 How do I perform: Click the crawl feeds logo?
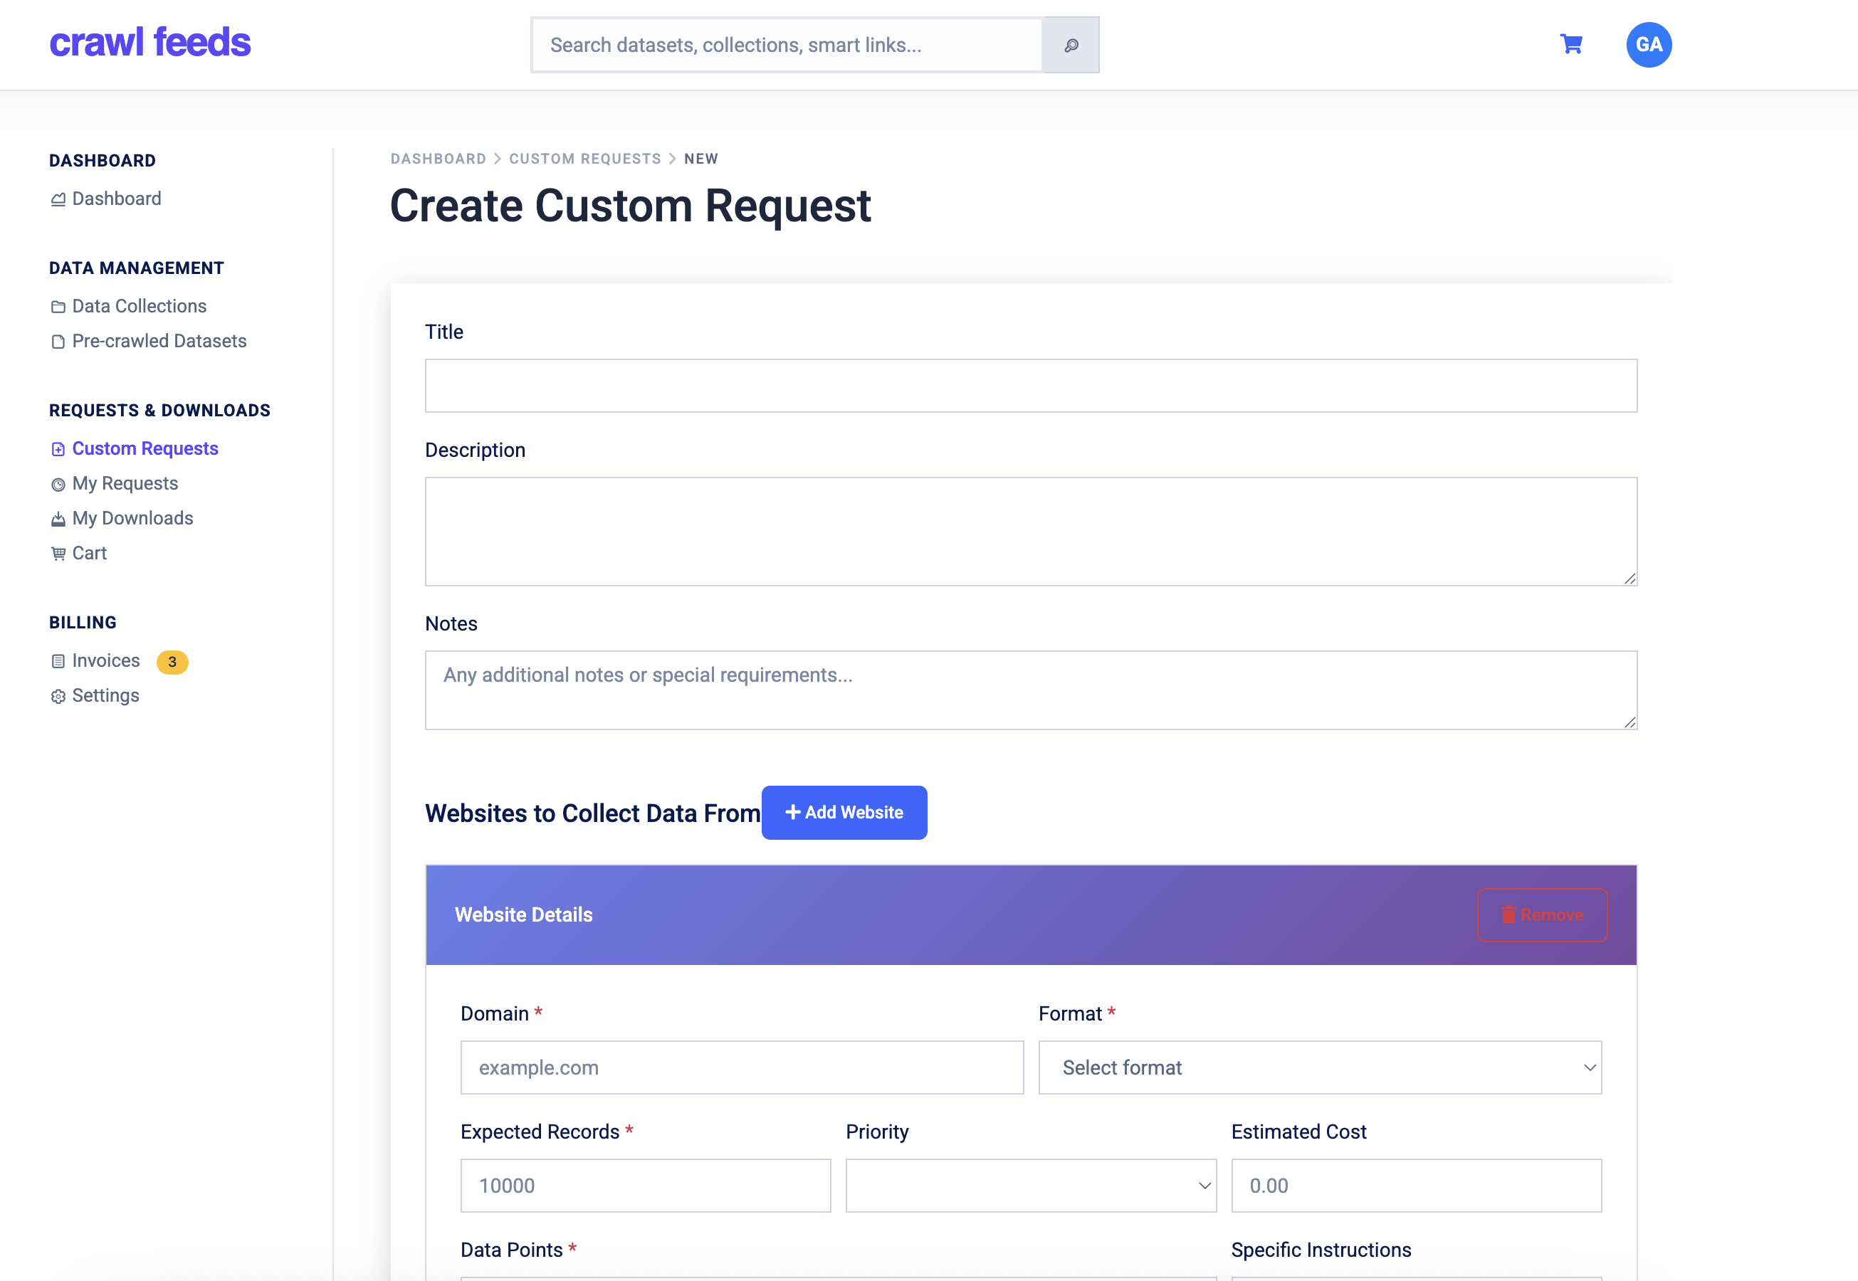(150, 43)
